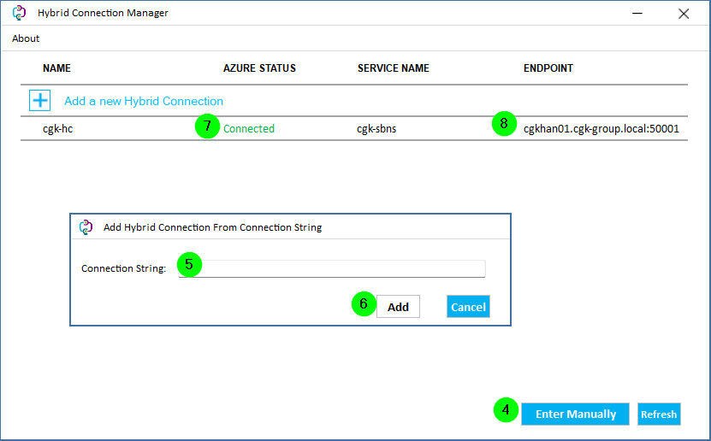This screenshot has width=711, height=441.
Task: Click the AZURE STATUS column header
Action: tap(259, 68)
